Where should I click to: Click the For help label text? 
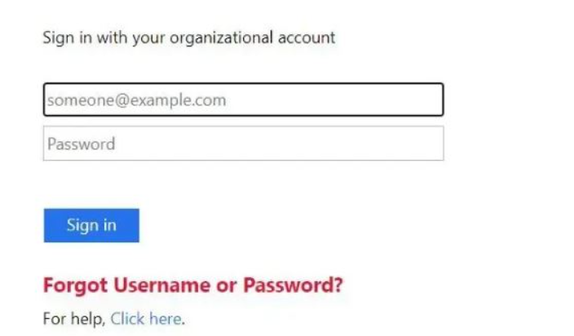[x=74, y=319]
